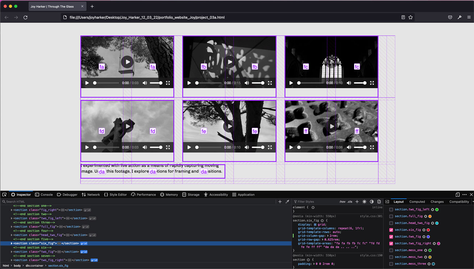
Task: Toggle light color scheme simulation sun icon
Action: tap(364, 201)
